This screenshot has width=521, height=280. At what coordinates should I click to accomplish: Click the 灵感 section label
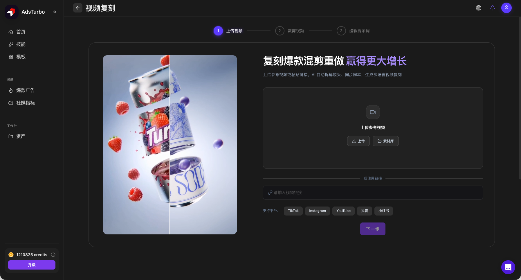coord(10,80)
